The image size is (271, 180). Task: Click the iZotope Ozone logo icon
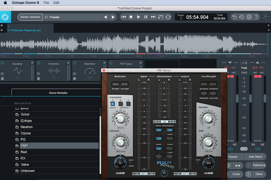coord(5,17)
